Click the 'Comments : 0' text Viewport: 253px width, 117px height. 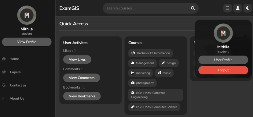click(74, 69)
